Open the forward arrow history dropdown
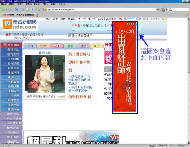190x148 pixels. pos(13,9)
